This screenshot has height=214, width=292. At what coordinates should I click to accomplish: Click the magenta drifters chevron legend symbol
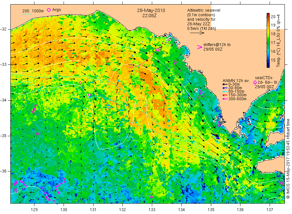pos(200,47)
